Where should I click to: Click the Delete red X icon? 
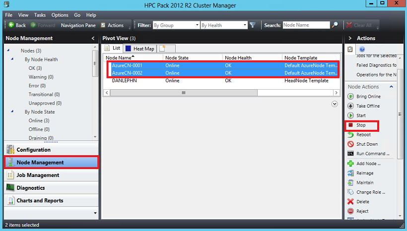[350, 201]
